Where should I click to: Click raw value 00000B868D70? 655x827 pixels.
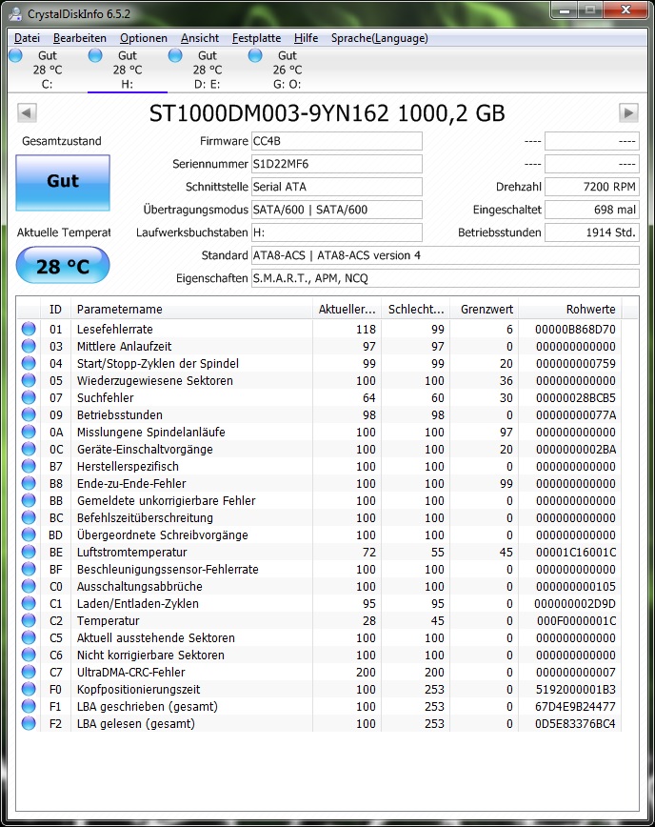575,329
